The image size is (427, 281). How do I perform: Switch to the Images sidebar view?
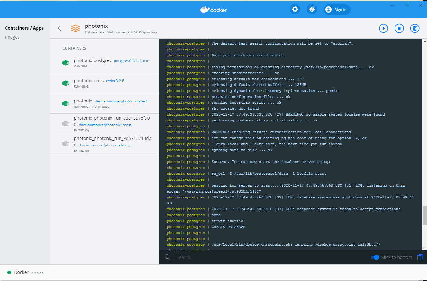click(x=12, y=37)
